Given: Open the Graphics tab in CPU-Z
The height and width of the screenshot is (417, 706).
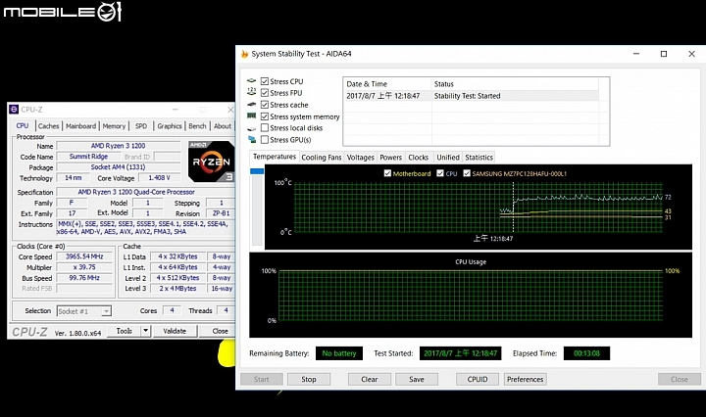Looking at the screenshot, I should (x=170, y=126).
